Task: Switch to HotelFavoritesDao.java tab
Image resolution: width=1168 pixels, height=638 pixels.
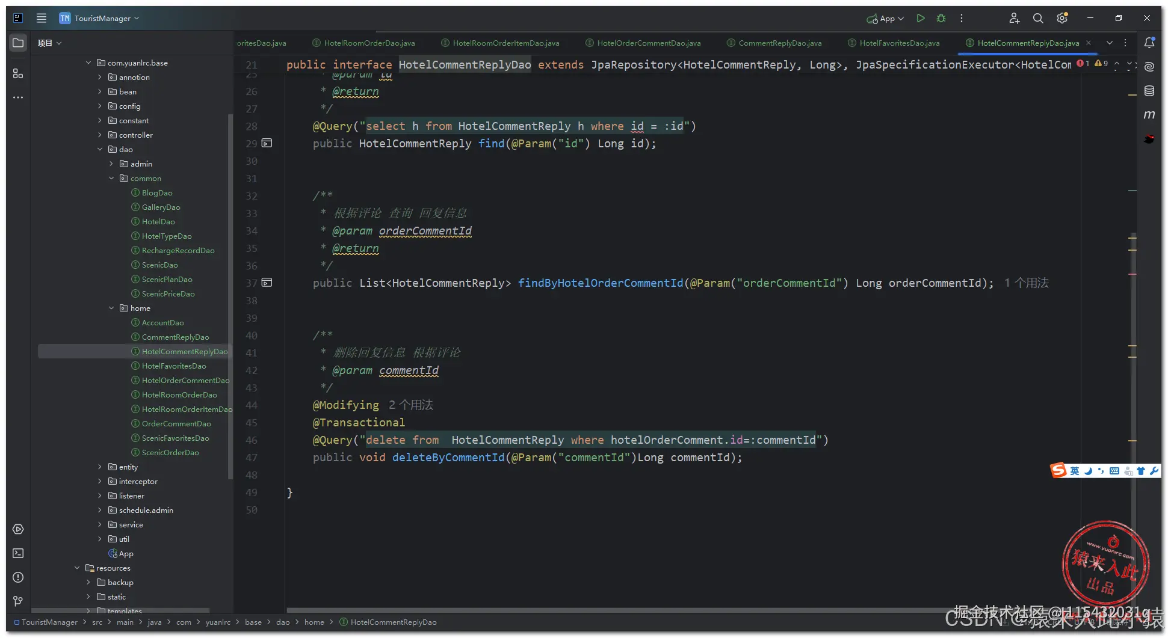Action: point(894,43)
